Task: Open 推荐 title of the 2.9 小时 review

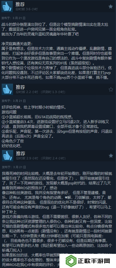Action: 21,153
